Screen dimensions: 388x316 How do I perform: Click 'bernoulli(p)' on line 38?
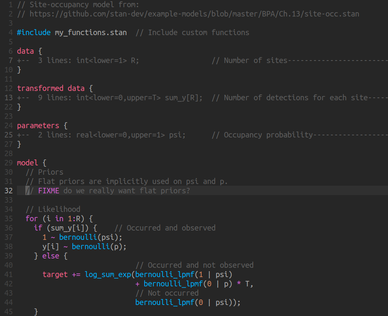97,247
